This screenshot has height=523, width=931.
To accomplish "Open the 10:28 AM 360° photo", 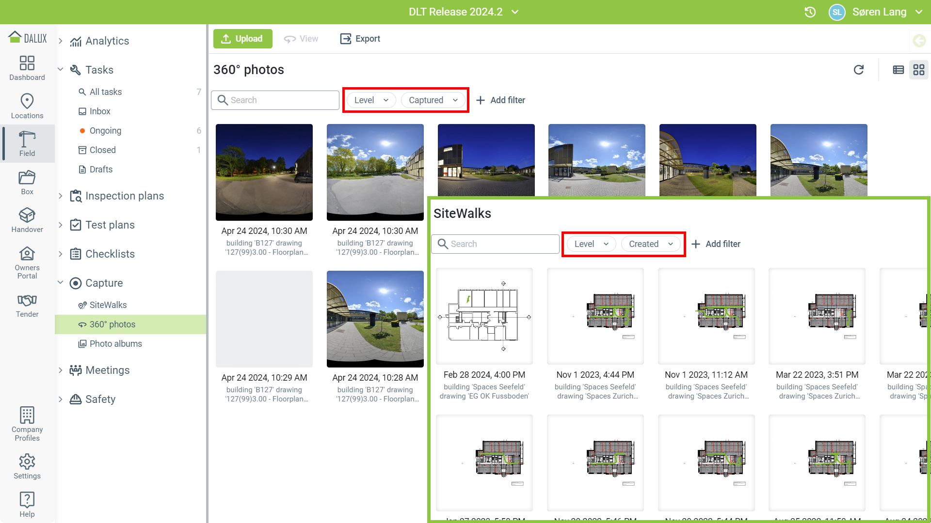I will (x=375, y=319).
